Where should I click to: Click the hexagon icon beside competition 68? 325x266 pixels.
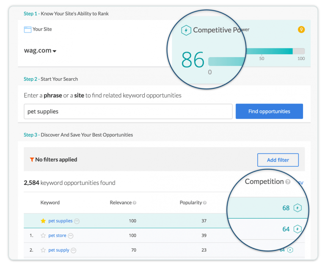(297, 208)
